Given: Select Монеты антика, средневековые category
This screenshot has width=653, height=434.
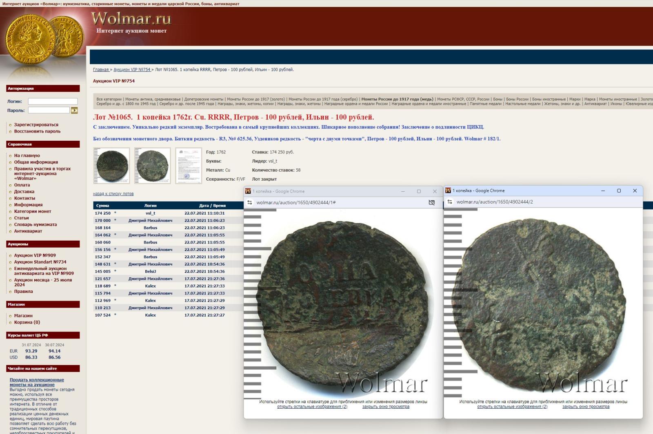Looking at the screenshot, I should (153, 99).
